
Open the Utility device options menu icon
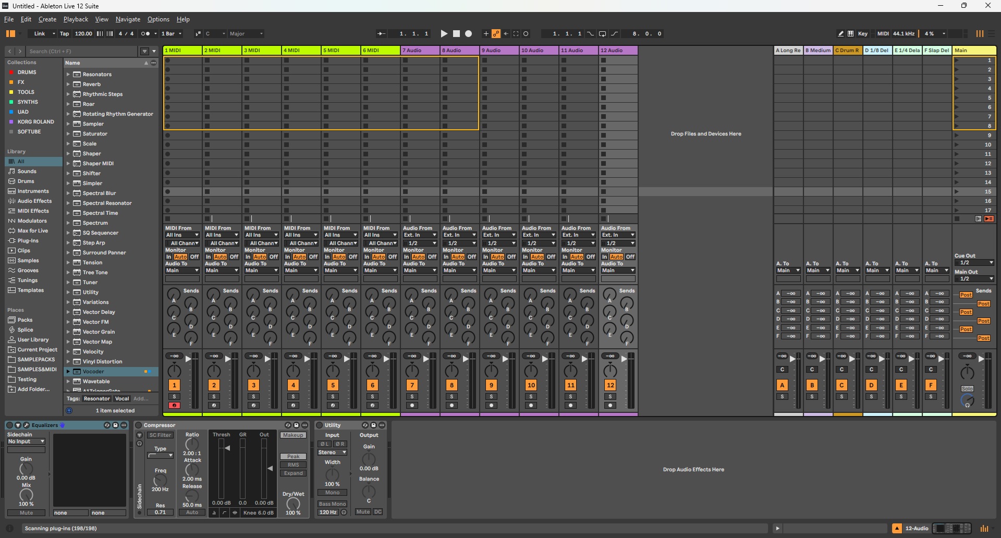pyautogui.click(x=382, y=425)
